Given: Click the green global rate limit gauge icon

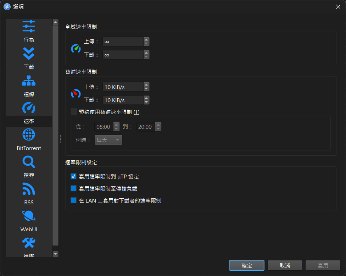Looking at the screenshot, I should click(76, 48).
